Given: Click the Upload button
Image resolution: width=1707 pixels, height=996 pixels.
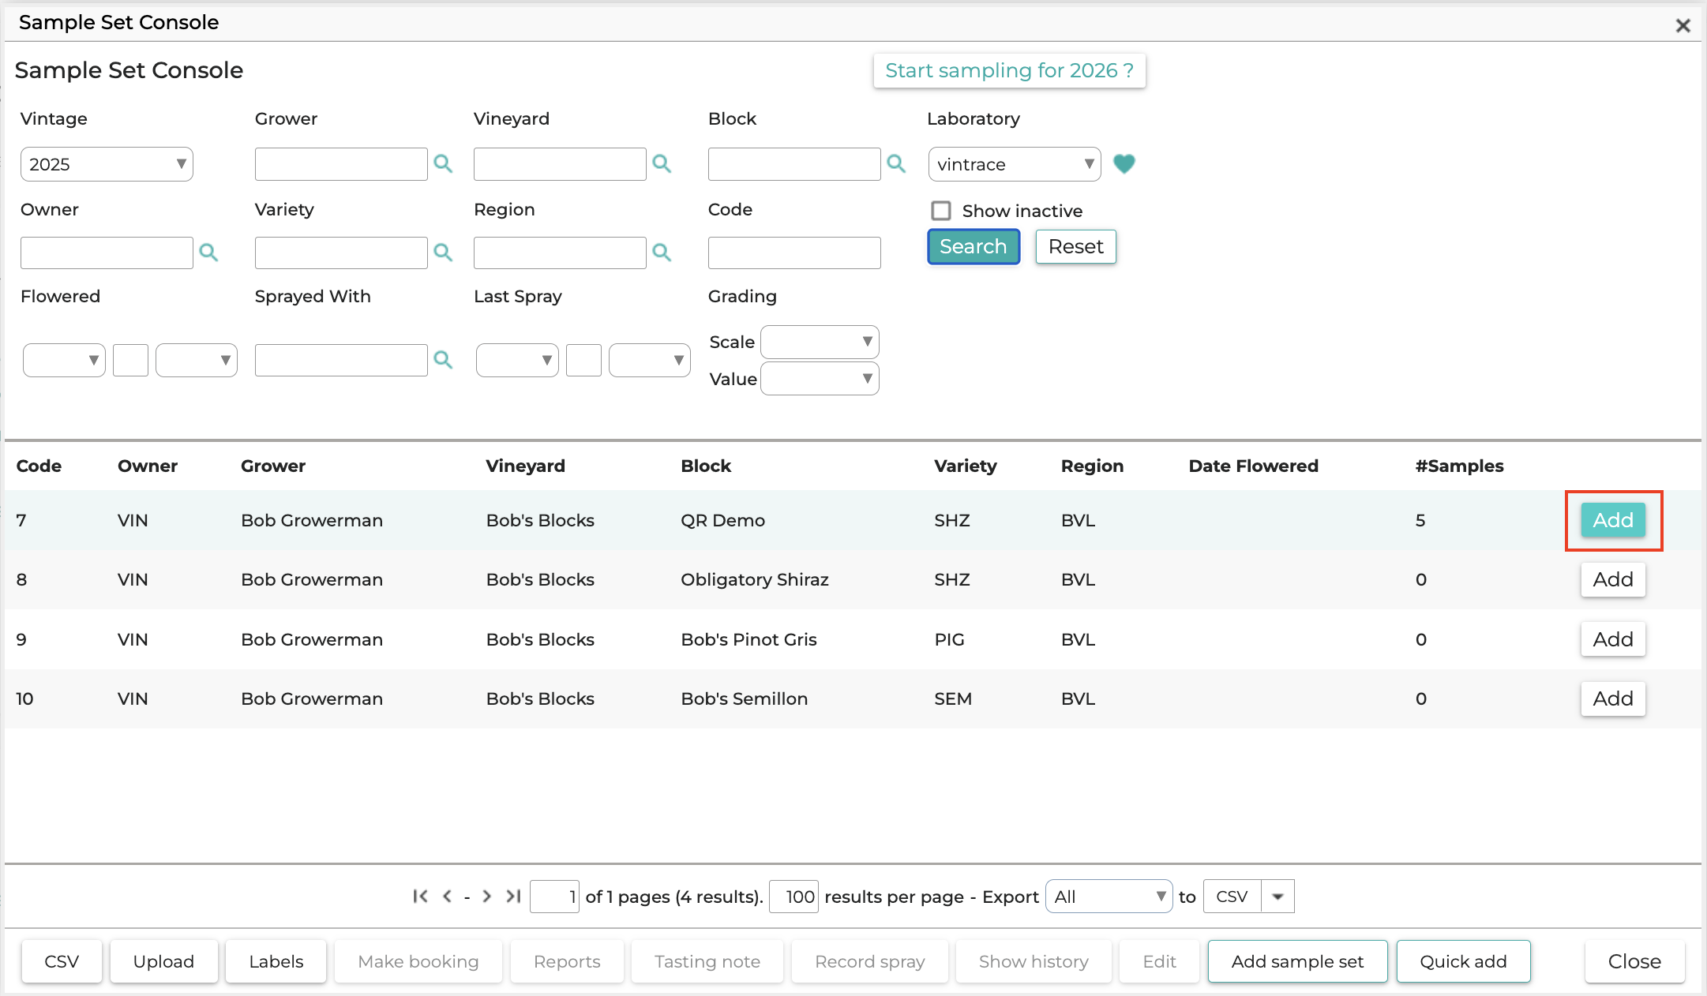Looking at the screenshot, I should (163, 961).
